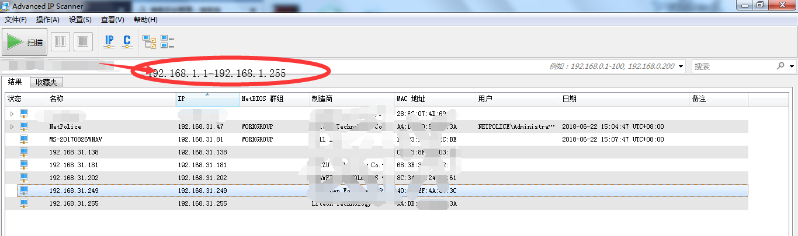Pause the running scan

(61, 42)
